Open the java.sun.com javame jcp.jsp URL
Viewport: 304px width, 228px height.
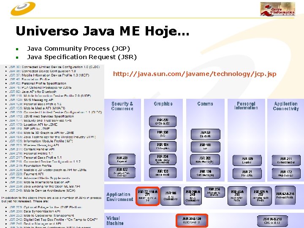[195, 74]
